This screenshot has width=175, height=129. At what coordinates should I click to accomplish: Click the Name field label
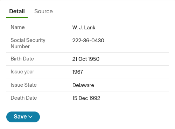(18, 27)
